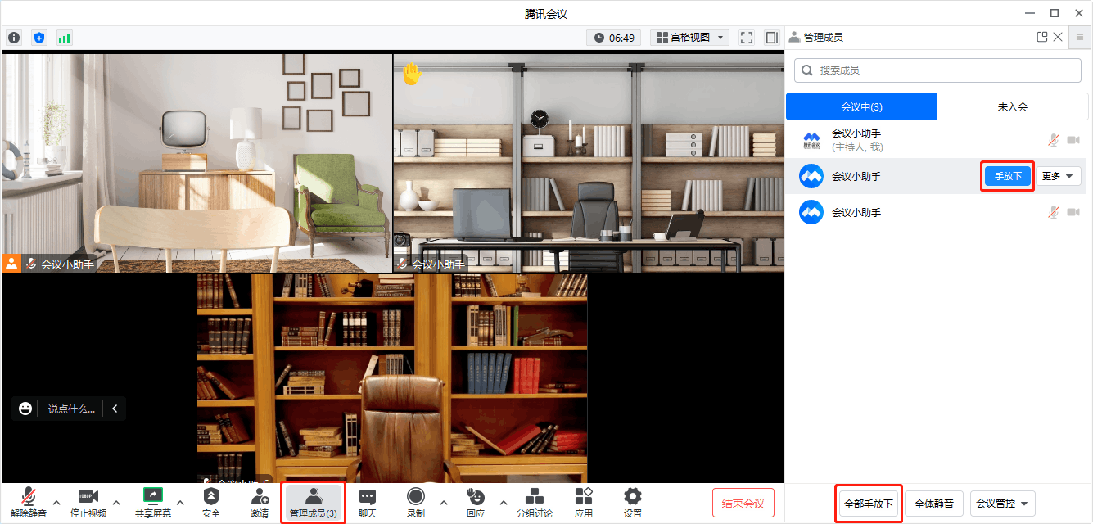1093x524 pixels.
Task: Click the host's 腾讯会议 logo avatar
Action: 811,141
